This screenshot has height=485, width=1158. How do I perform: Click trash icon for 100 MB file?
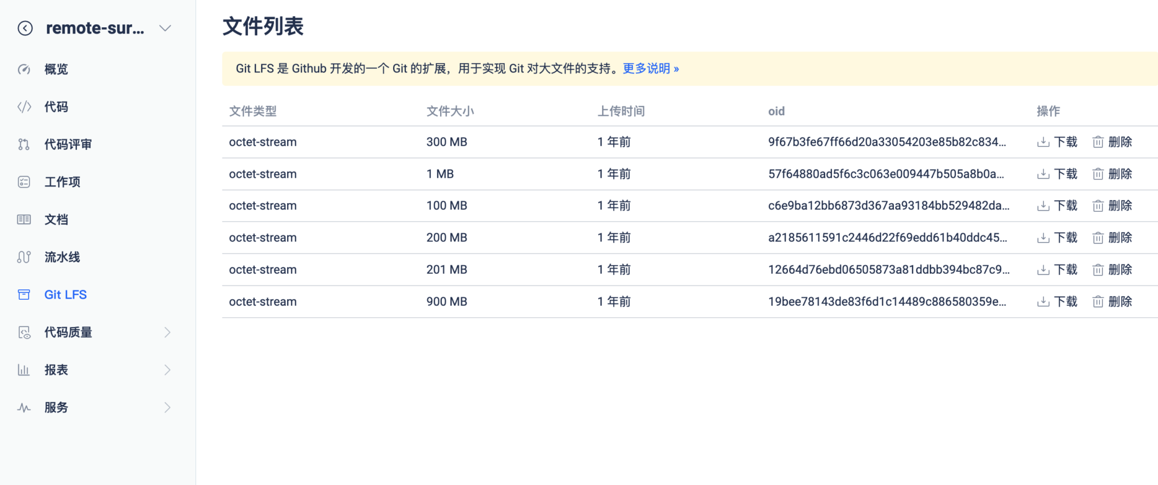(1098, 206)
